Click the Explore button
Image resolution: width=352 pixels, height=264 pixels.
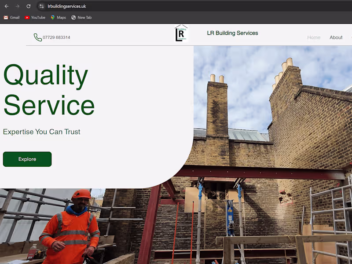27,159
